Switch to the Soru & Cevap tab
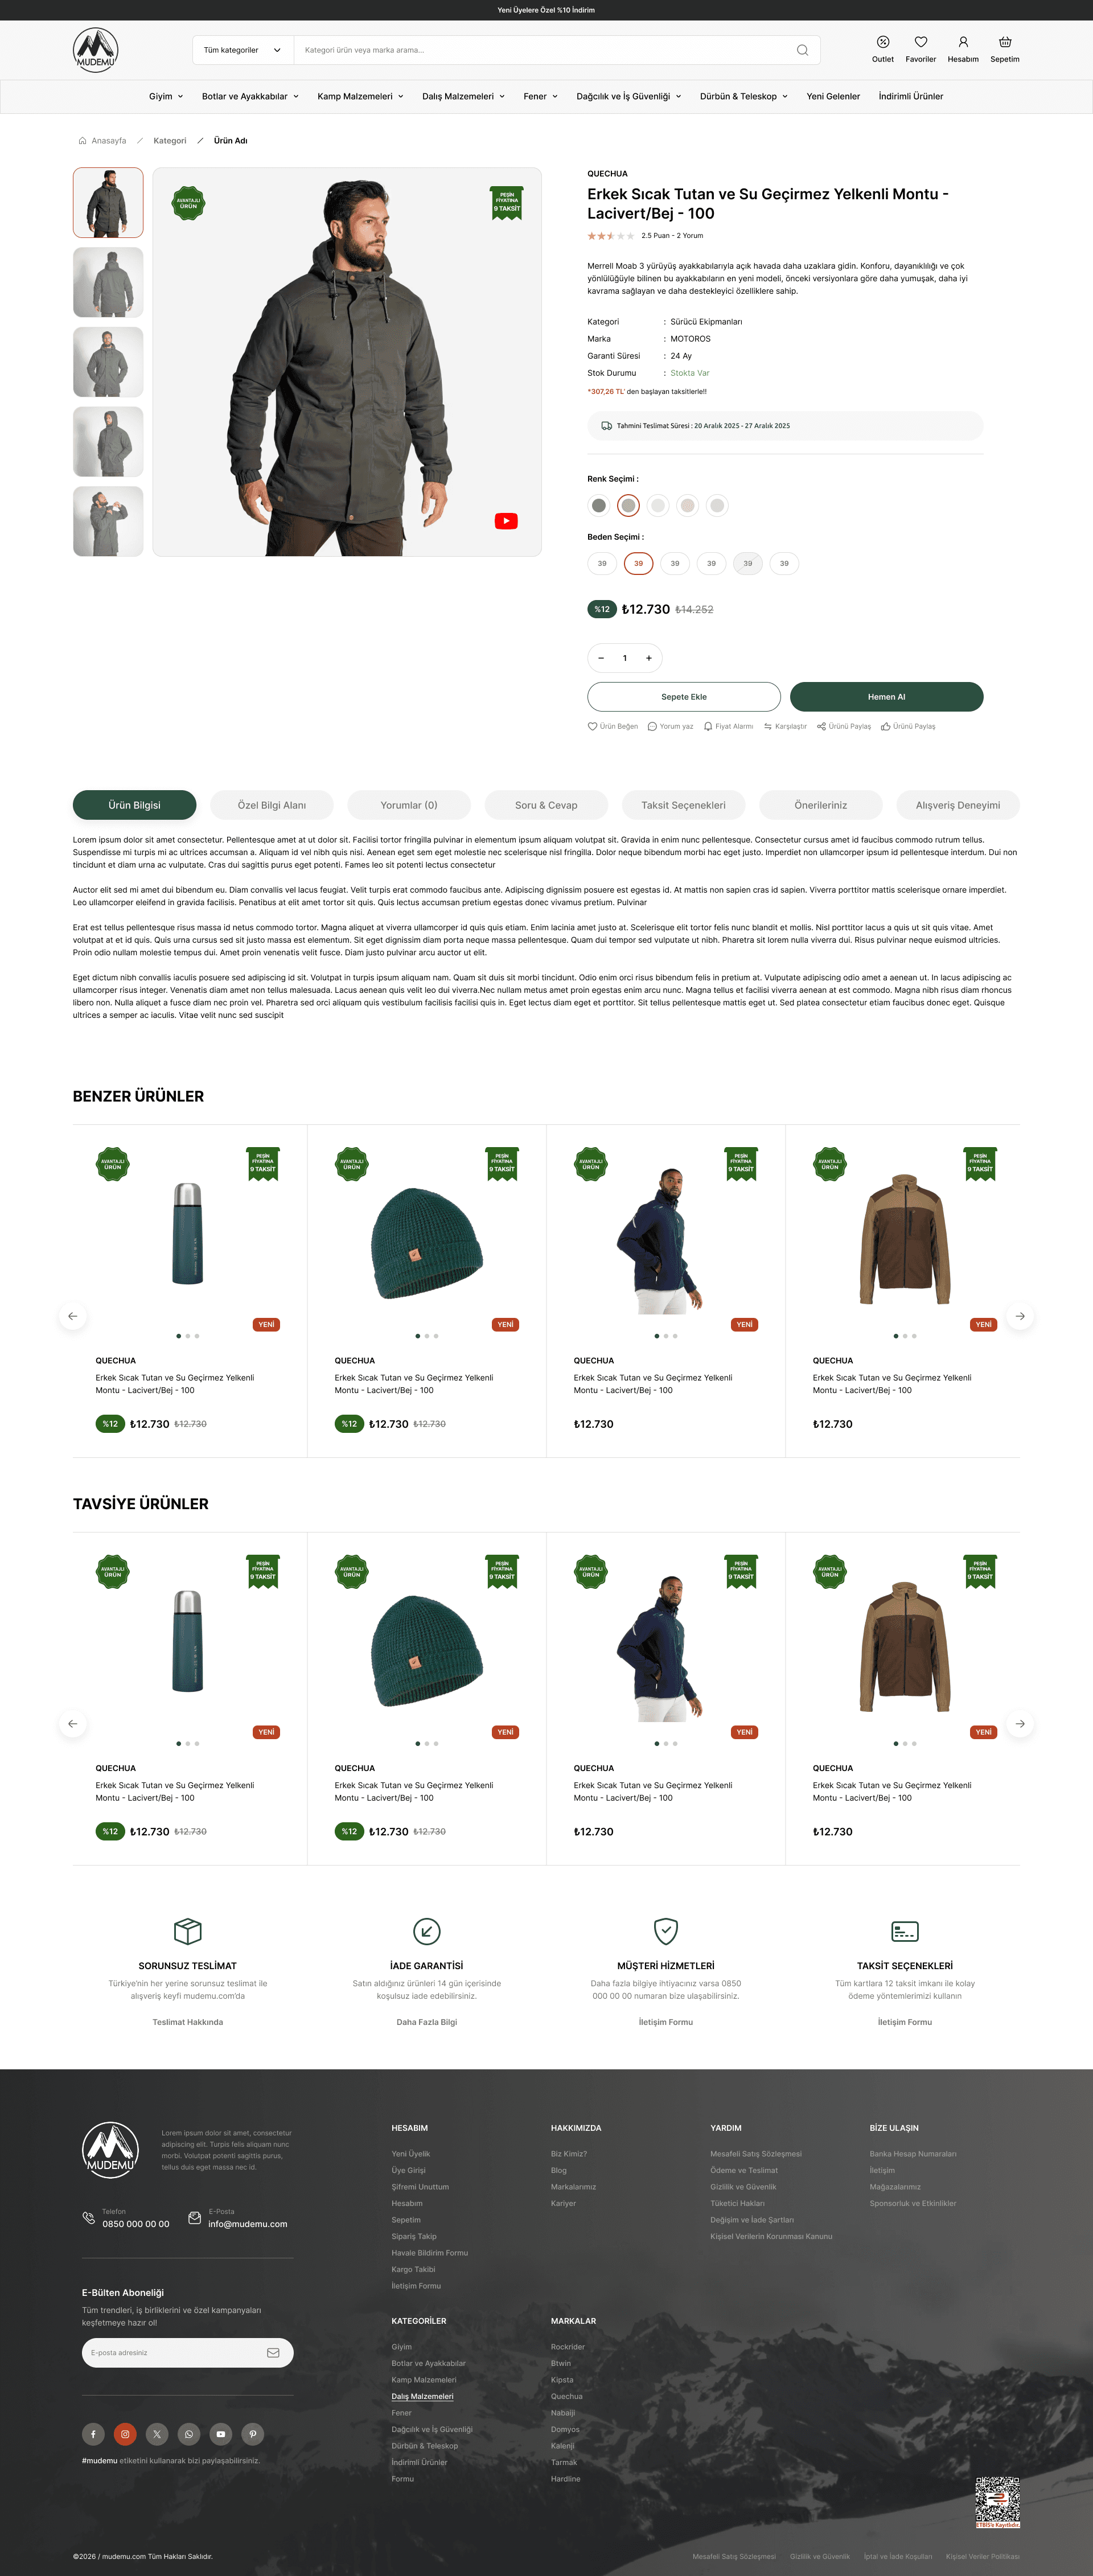 pyautogui.click(x=546, y=805)
